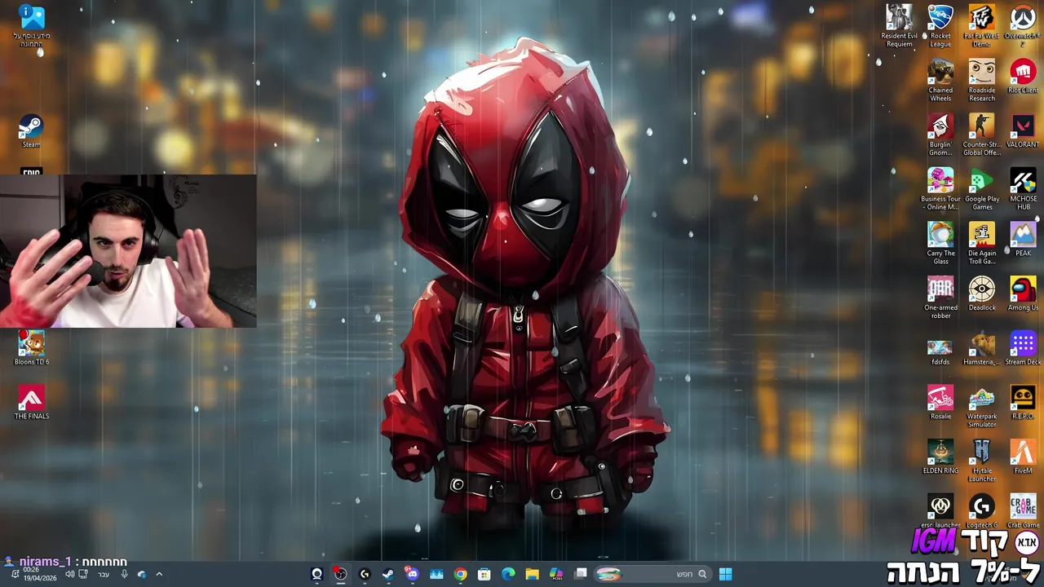The height and width of the screenshot is (587, 1044).
Task: Open the Google Play Games shortcut
Action: [981, 189]
